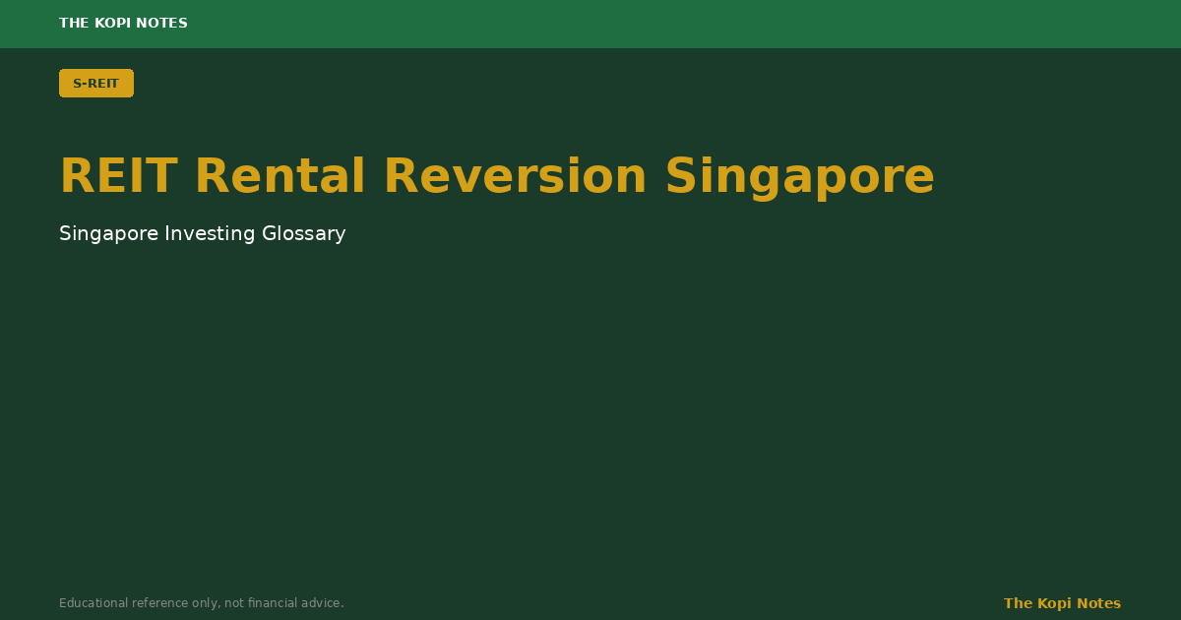This screenshot has height=620, width=1181.
Task: Open The Kopi Notes footer link
Action: pyautogui.click(x=1062, y=603)
